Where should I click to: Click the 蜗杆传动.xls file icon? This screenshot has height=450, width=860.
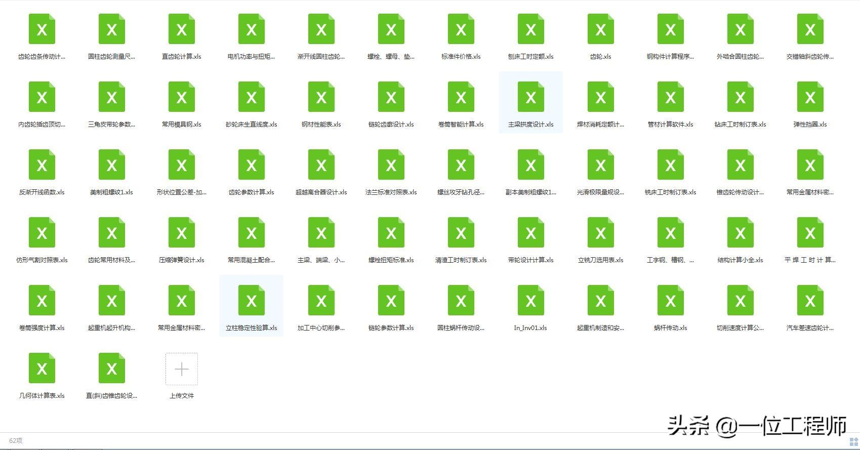[671, 301]
